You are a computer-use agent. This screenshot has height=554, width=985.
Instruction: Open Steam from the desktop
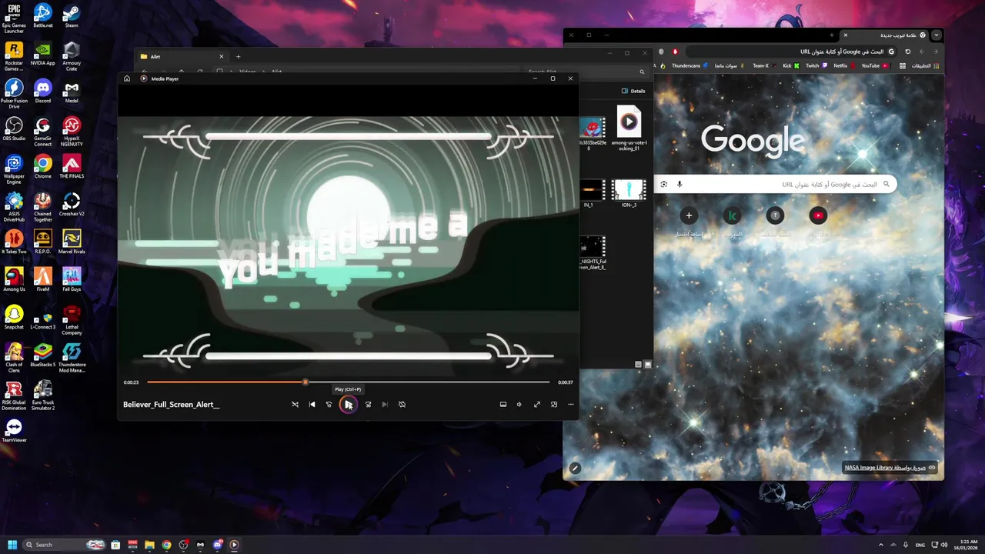[72, 15]
